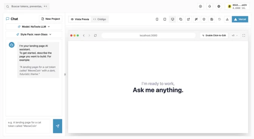
Task: Open version history clock icon
Action: (220, 19)
